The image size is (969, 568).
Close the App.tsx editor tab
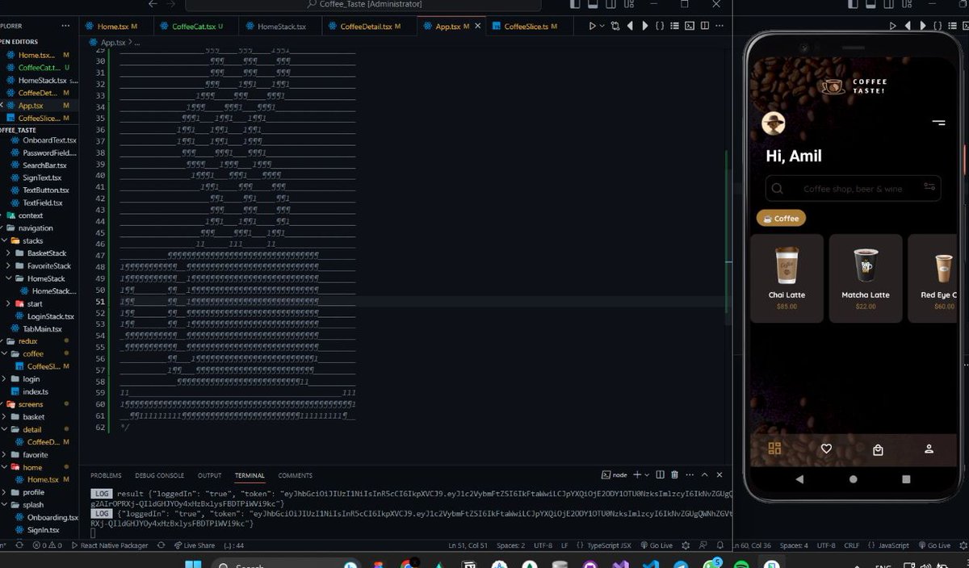(478, 27)
